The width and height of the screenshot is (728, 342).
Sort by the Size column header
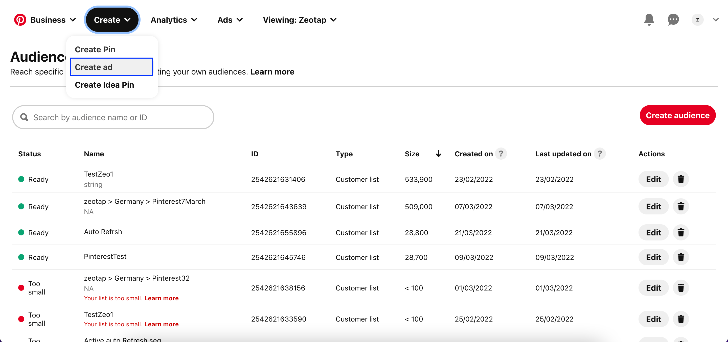tap(412, 154)
